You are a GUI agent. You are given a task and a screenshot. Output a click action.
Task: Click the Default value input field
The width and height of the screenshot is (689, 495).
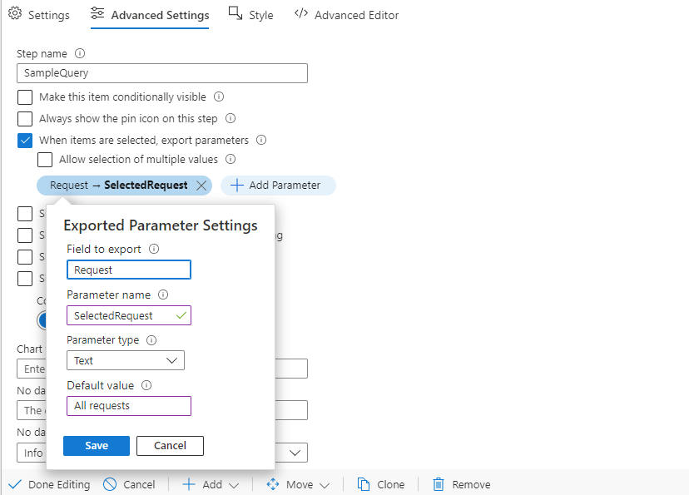click(x=129, y=406)
